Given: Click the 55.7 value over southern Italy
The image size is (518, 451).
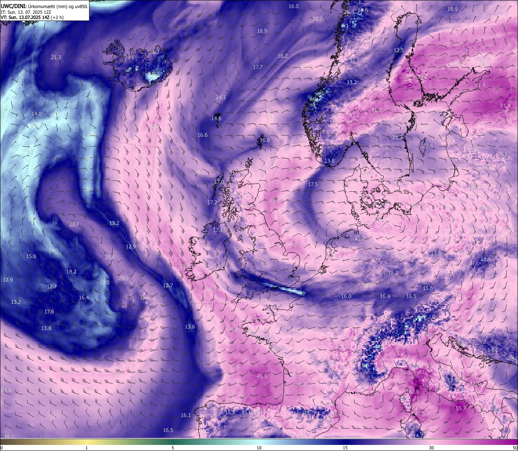Looking at the screenshot, I should click(461, 409).
